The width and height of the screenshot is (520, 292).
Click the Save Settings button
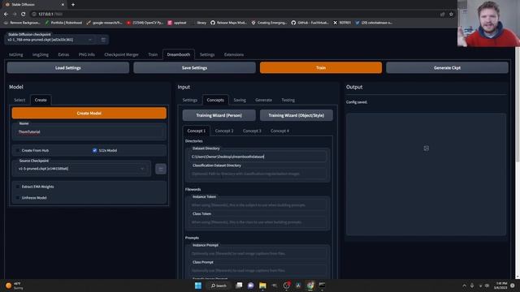pos(194,68)
